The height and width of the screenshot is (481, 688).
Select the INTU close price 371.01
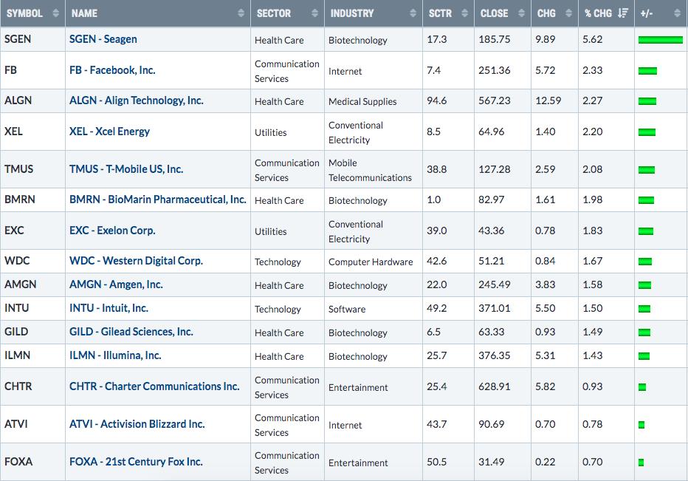(495, 308)
